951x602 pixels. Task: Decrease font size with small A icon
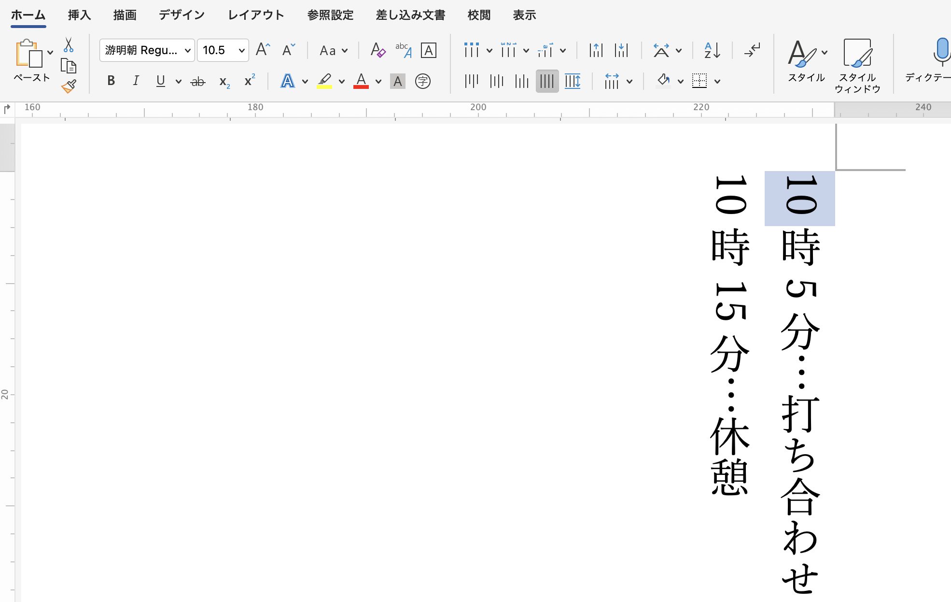tap(289, 50)
